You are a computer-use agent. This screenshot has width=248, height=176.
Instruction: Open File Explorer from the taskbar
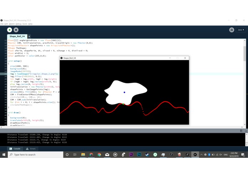click(83, 155)
